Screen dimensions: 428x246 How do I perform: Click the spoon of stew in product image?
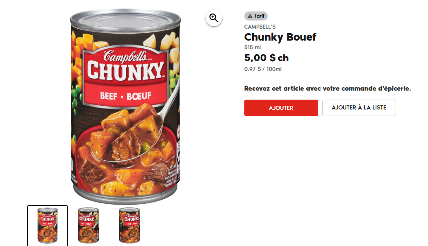point(128,137)
